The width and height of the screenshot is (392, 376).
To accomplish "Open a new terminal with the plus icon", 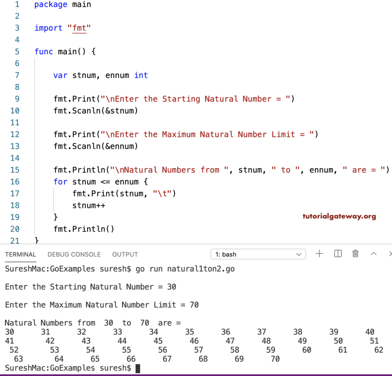I will point(319,254).
